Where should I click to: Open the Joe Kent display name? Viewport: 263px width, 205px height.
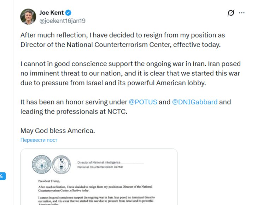pyautogui.click(x=52, y=13)
